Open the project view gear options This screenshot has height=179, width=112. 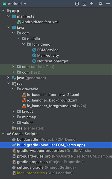(x=101, y=4)
